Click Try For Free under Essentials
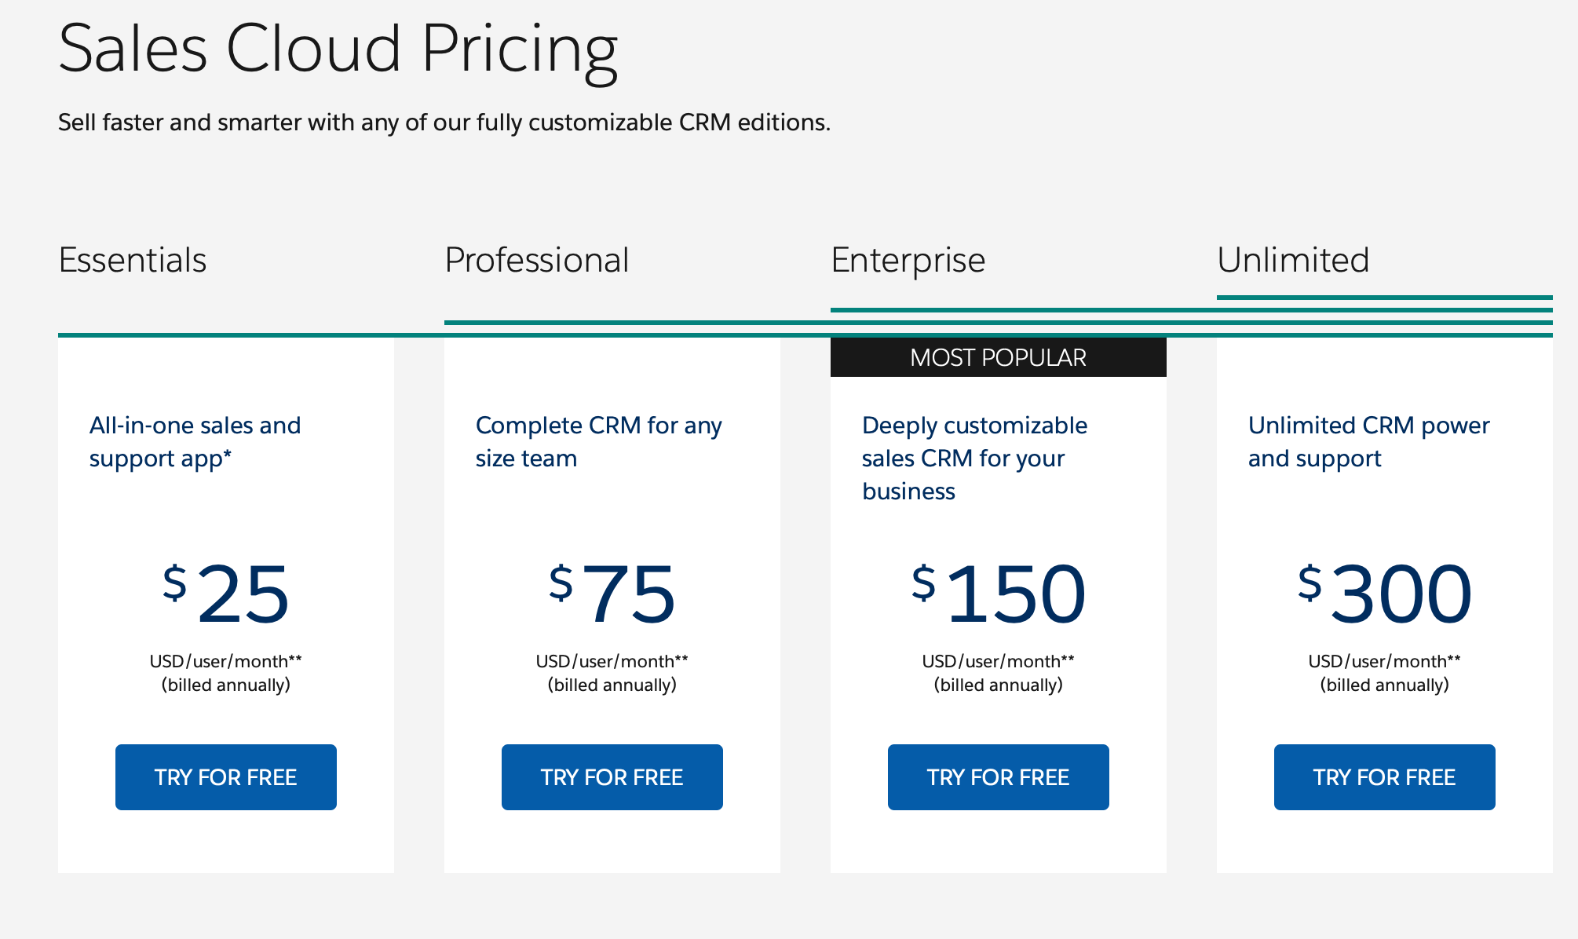This screenshot has width=1578, height=939. click(x=226, y=777)
